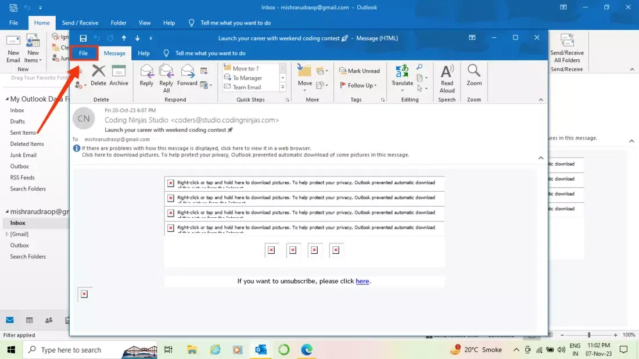Click the Save icon in message window toolbar
The width and height of the screenshot is (639, 359).
tap(83, 38)
